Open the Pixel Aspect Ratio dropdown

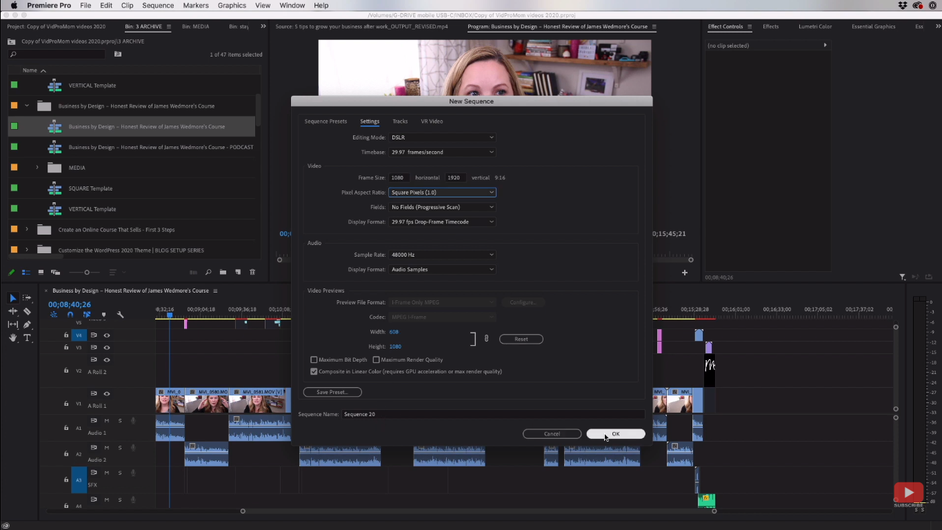click(442, 193)
